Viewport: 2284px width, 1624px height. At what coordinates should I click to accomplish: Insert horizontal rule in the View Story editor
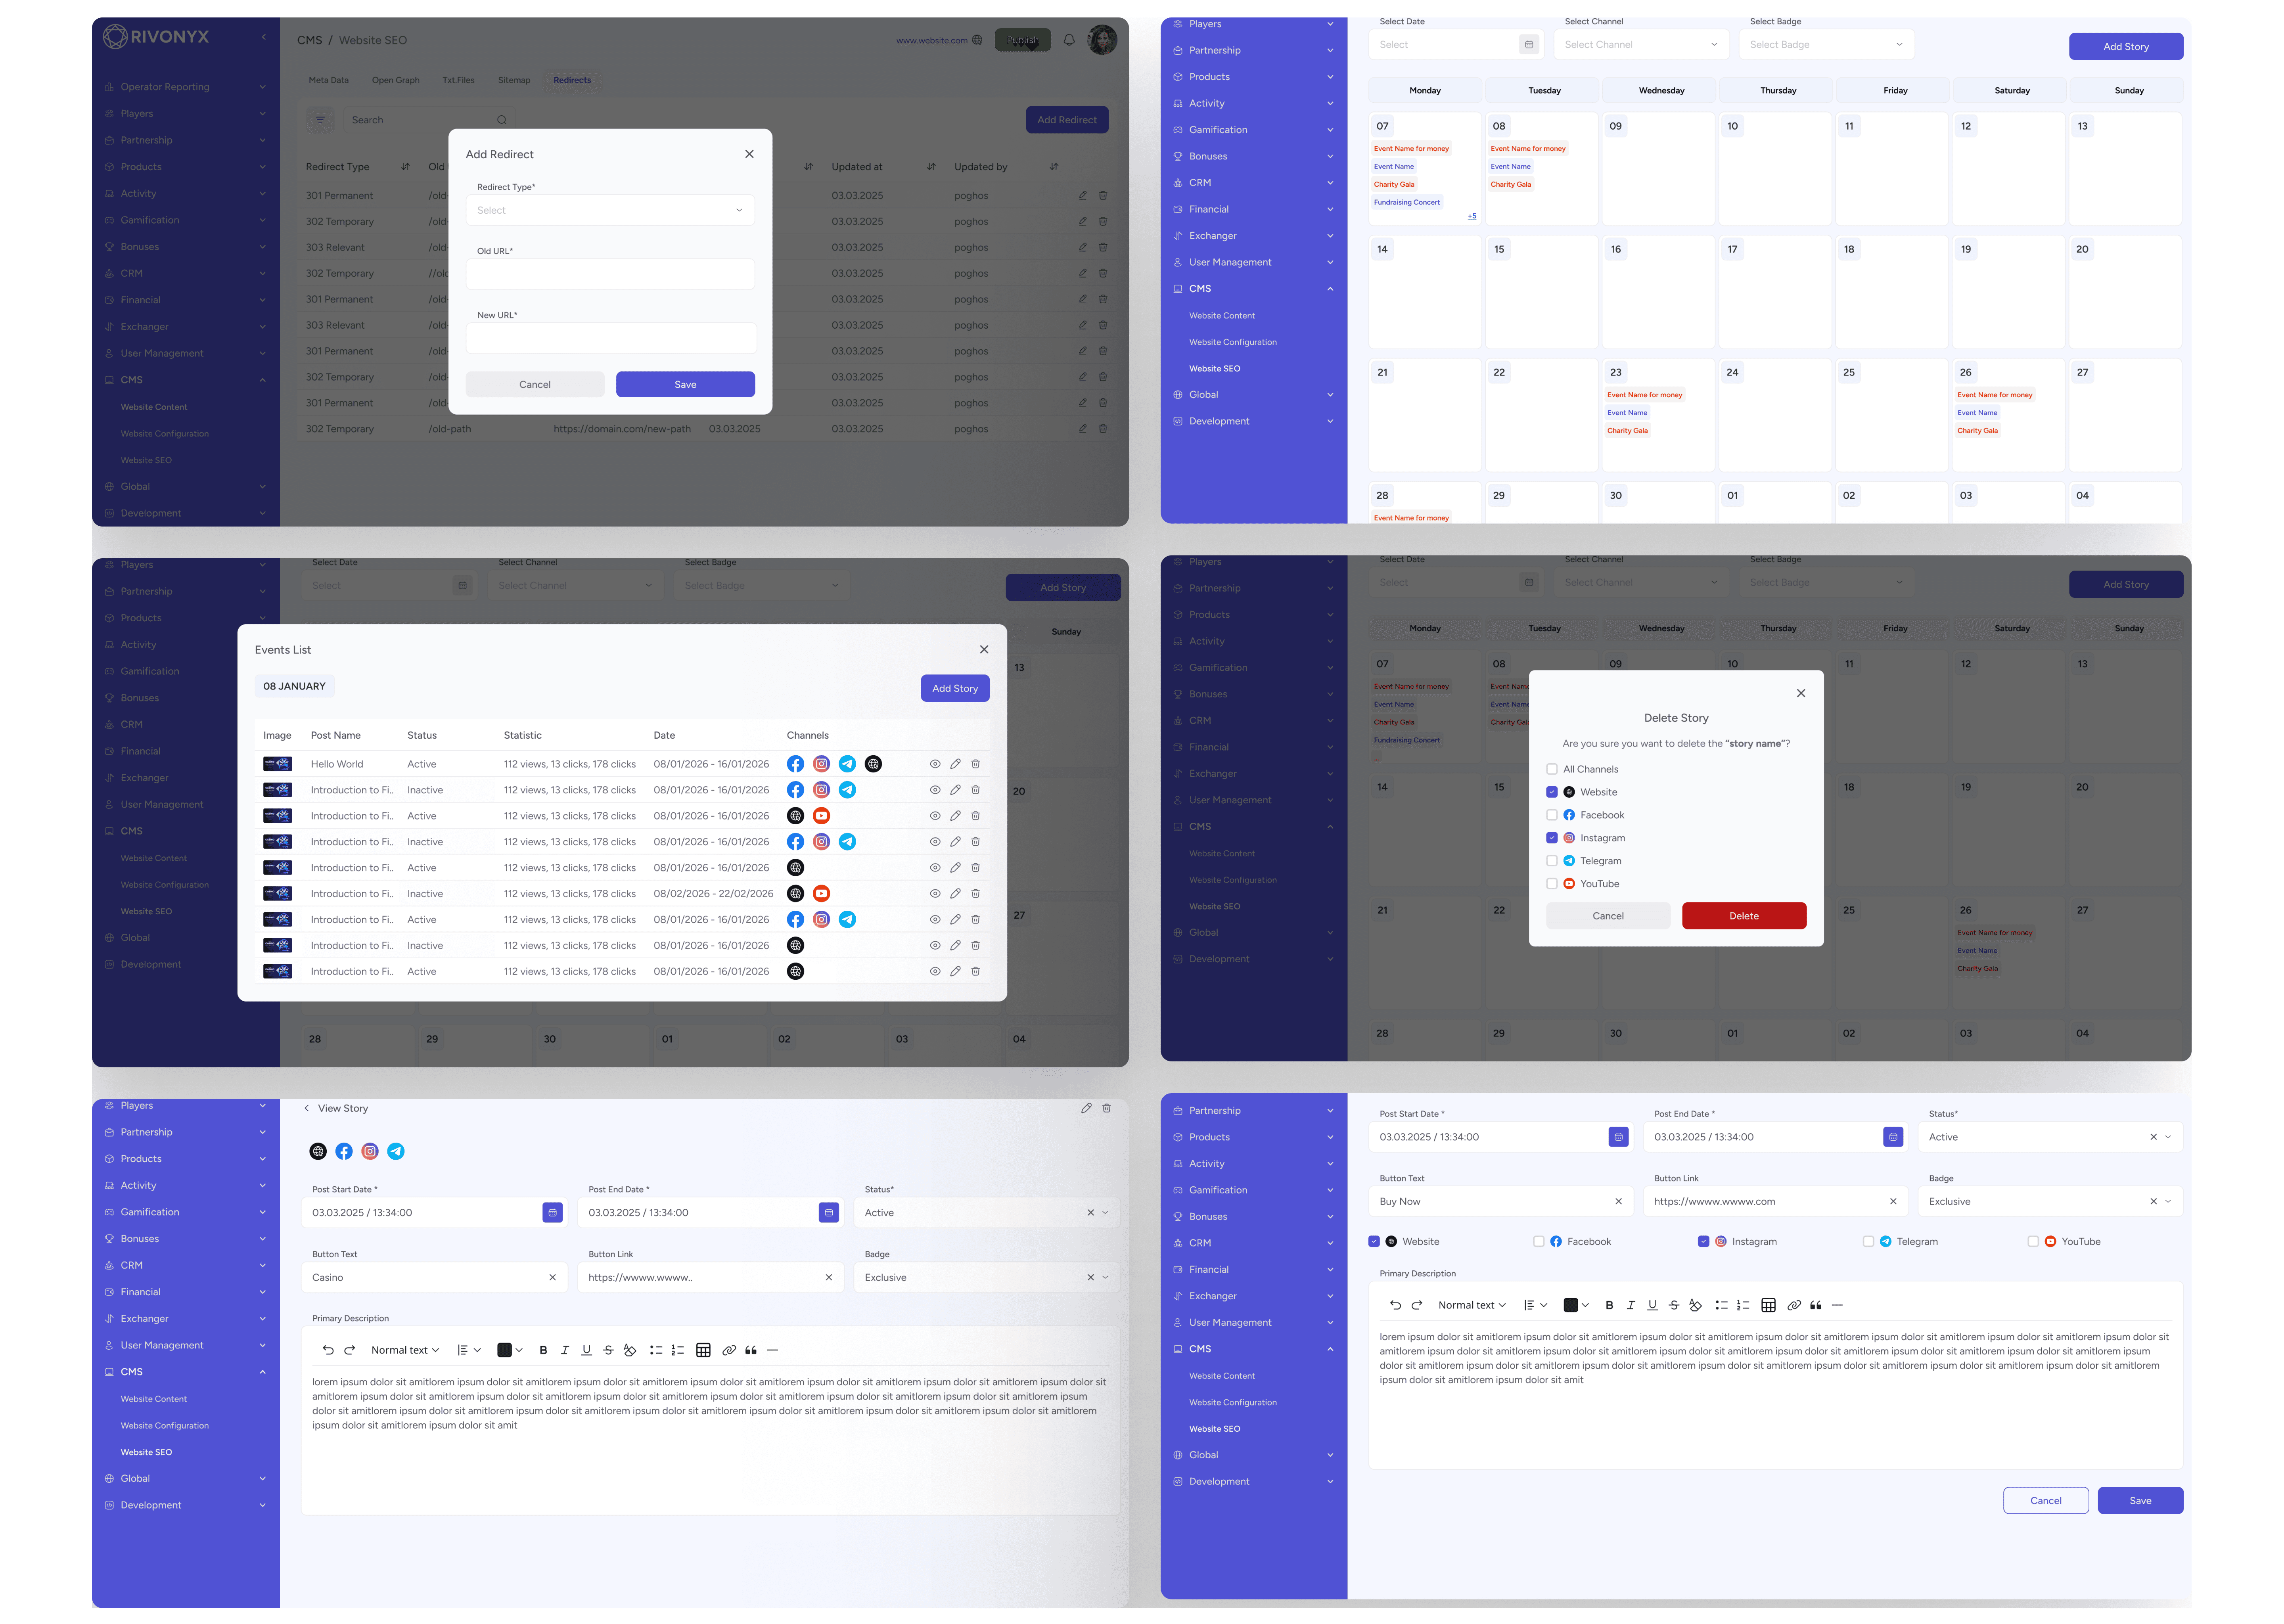click(x=772, y=1350)
